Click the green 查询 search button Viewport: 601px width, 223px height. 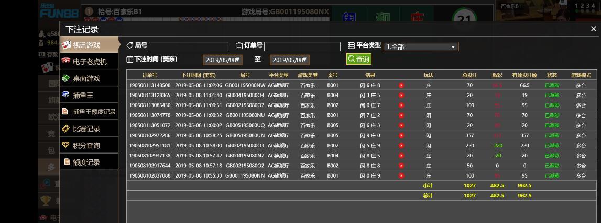(x=359, y=60)
